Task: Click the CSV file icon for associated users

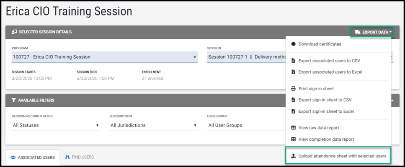Action: point(293,61)
